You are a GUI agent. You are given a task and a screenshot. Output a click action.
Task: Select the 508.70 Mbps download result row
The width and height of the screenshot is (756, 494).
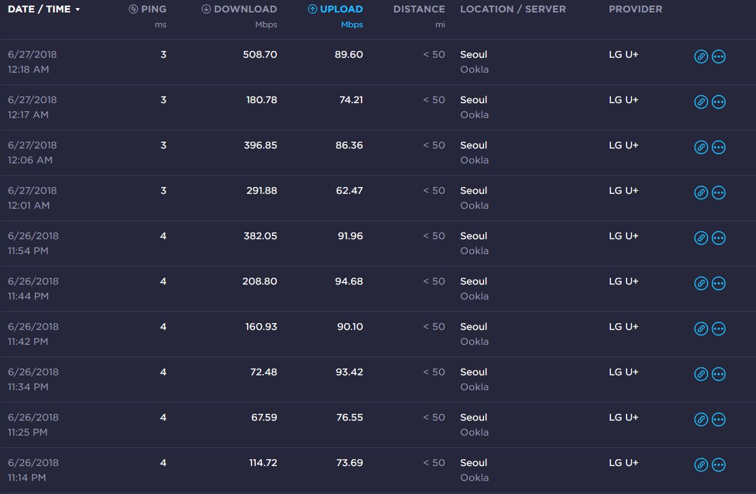(x=259, y=55)
